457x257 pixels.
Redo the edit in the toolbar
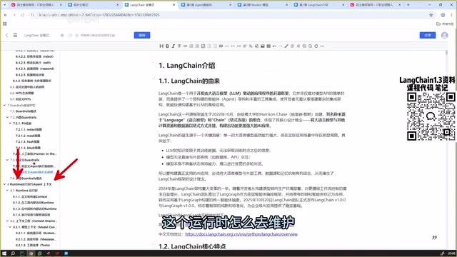(x=281, y=46)
